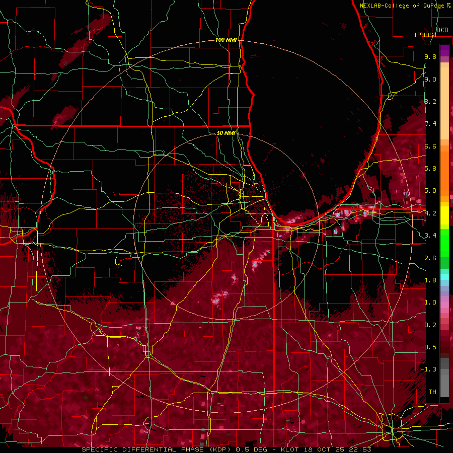
Task: Click the TH threshold label on the scale
Action: (x=432, y=392)
